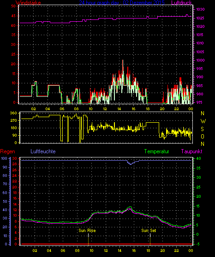215x257 pixels.
Task: Click the Luftdruck axis value 1000
Action: coord(200,60)
